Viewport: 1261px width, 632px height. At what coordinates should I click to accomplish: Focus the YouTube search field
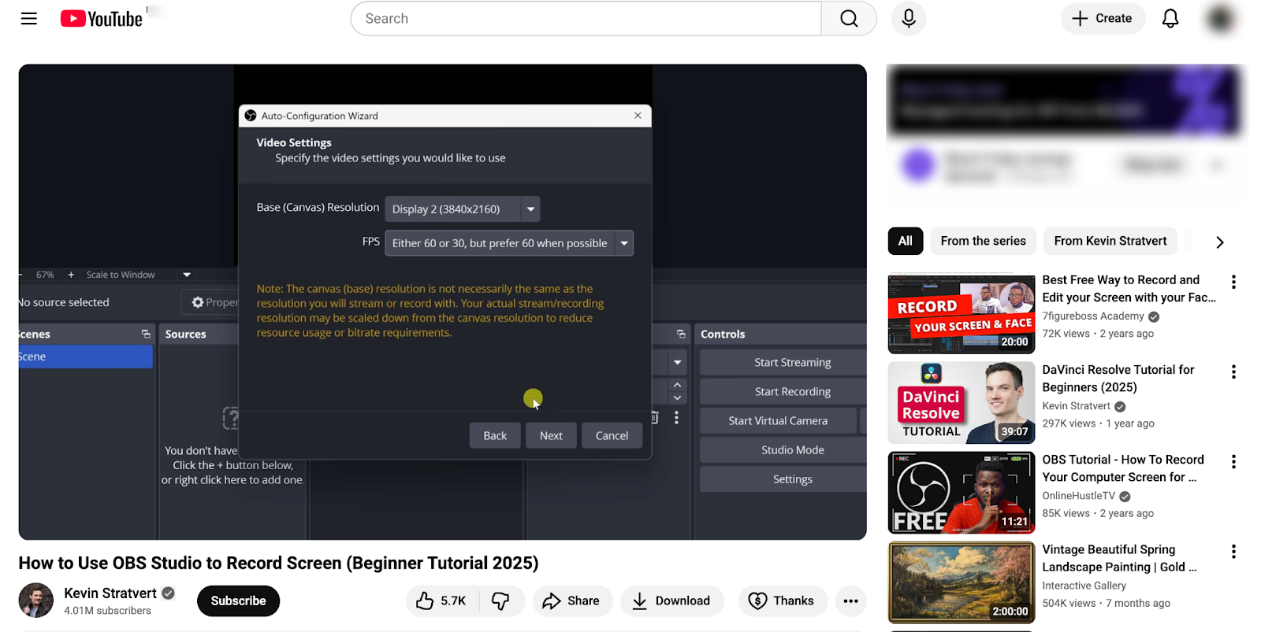coord(586,18)
